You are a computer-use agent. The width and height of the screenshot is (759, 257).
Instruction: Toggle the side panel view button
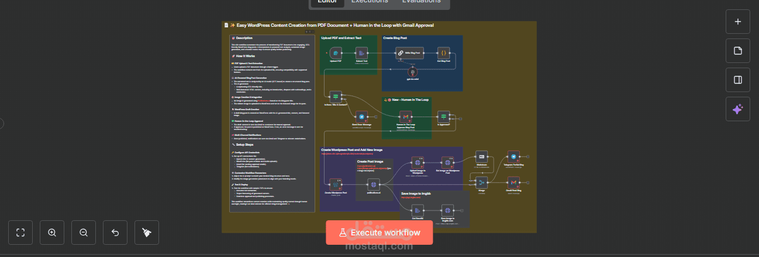(737, 80)
